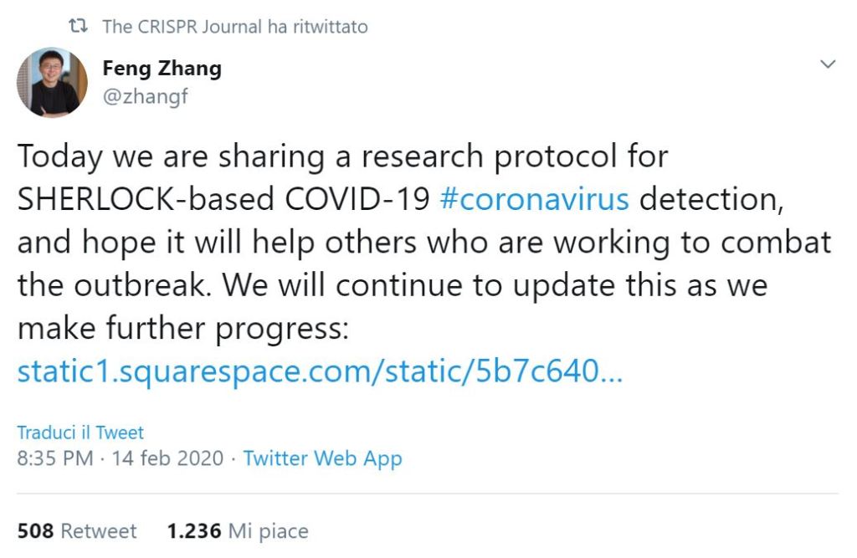Click the "Mi piace" label in tweet stats

click(x=269, y=530)
